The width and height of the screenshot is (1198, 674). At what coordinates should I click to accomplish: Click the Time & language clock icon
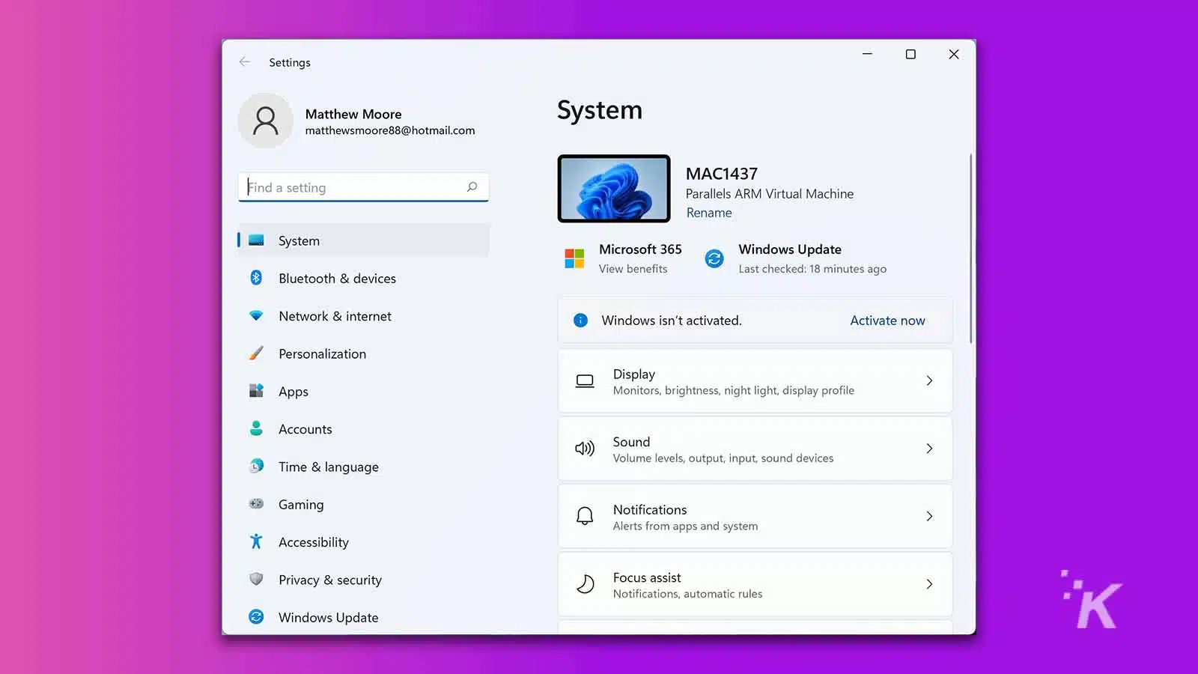tap(256, 466)
